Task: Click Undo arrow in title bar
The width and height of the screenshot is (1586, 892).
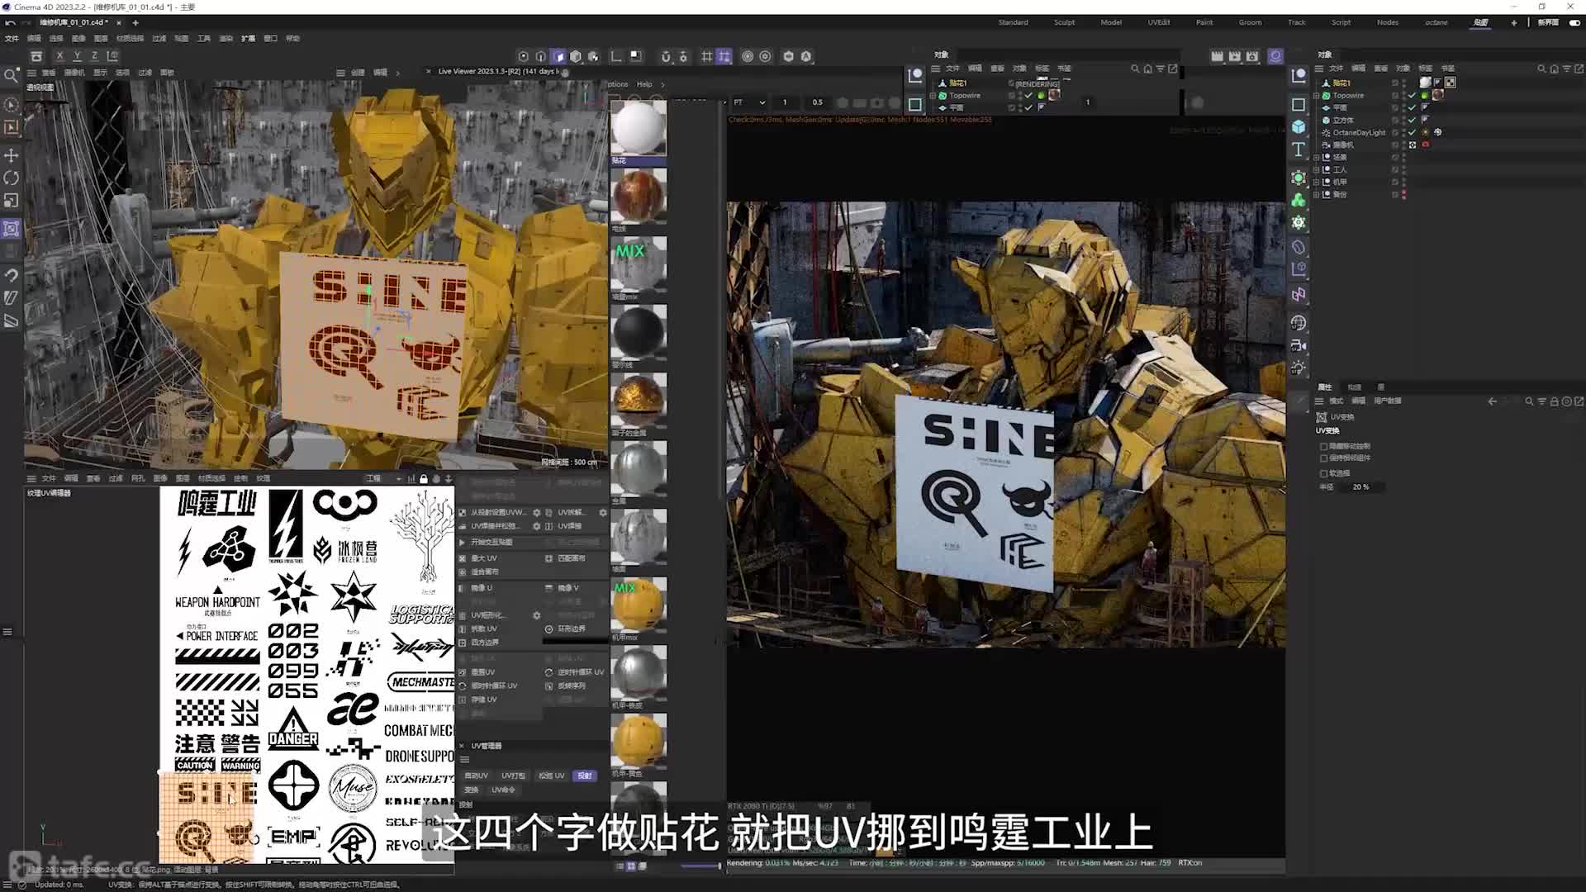Action: click(10, 22)
